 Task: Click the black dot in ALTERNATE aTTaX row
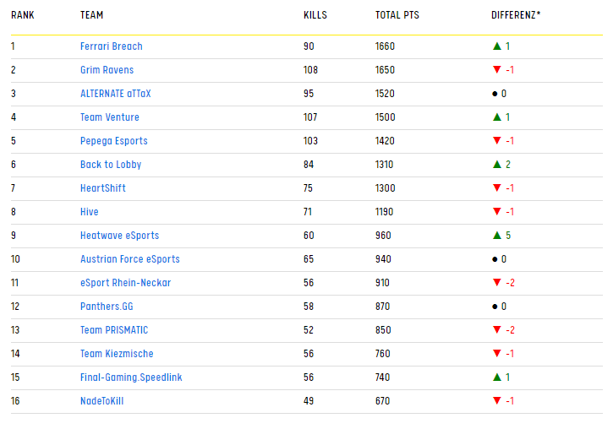[x=495, y=94]
